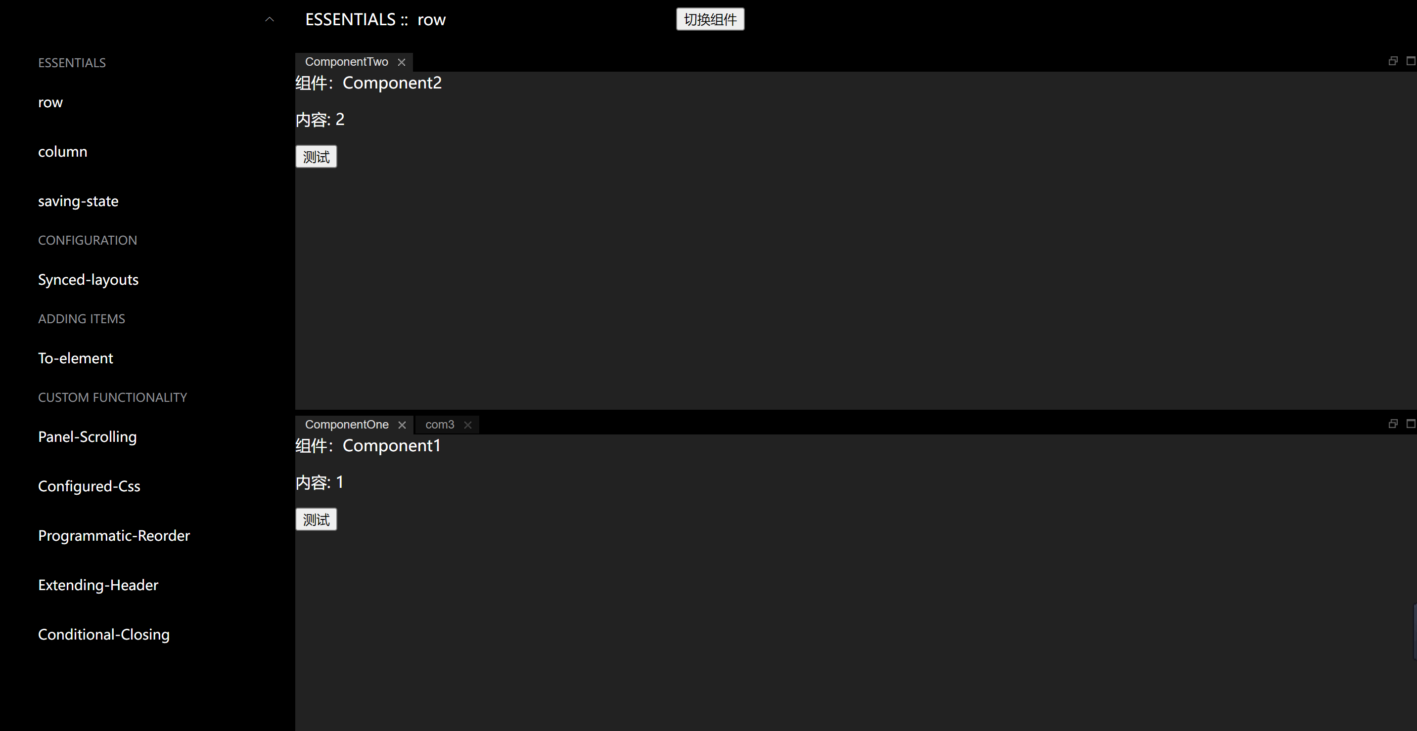
Task: Navigate to Programmatic-Reorder example
Action: click(114, 536)
